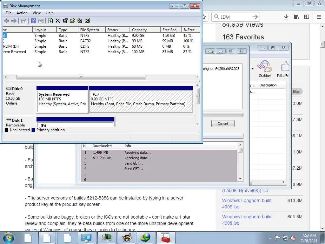The height and width of the screenshot is (244, 325).
Task: Click the Firefox search box containing IDM
Action: tap(236, 17)
